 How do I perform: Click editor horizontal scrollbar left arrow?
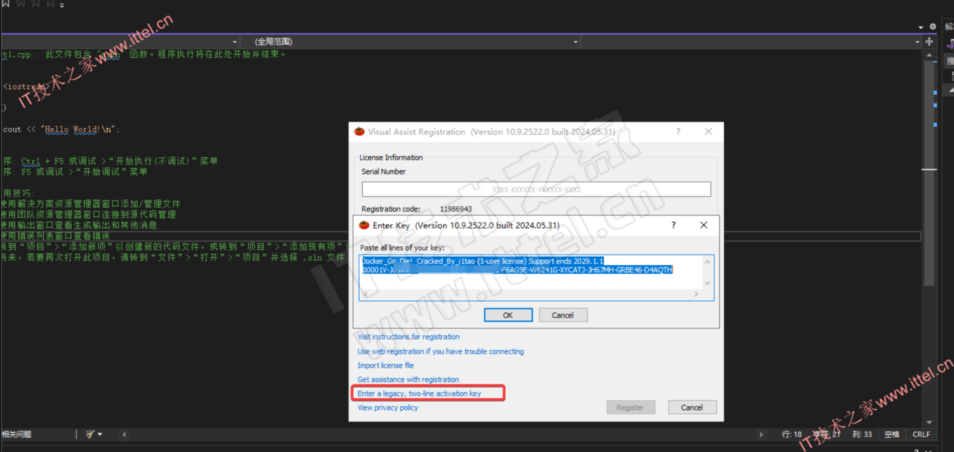pyautogui.click(x=124, y=435)
